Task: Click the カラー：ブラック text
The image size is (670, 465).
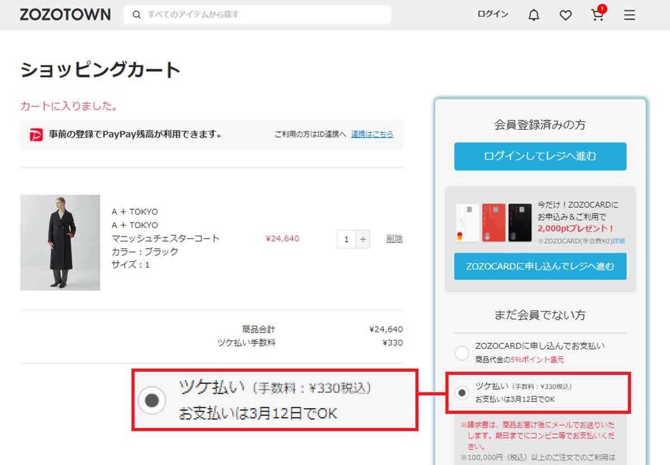Action: pos(145,252)
